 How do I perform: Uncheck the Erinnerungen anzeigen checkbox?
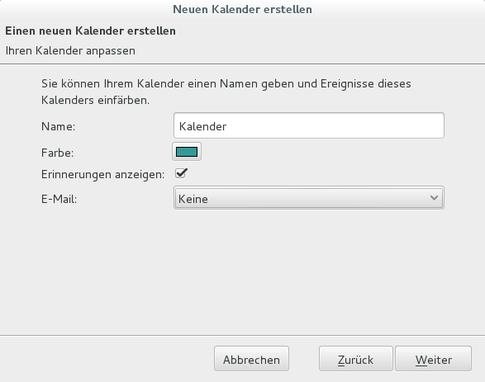click(181, 173)
